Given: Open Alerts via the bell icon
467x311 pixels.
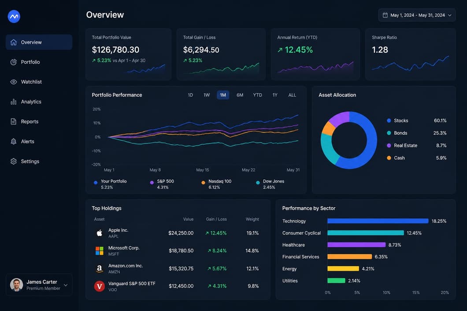Looking at the screenshot, I should 13,141.
